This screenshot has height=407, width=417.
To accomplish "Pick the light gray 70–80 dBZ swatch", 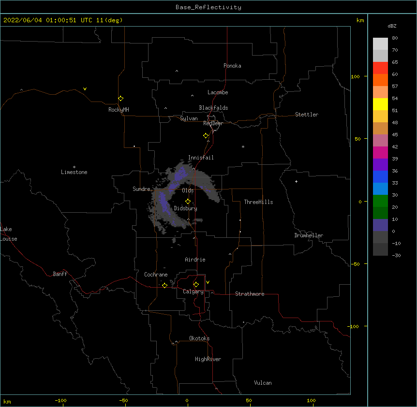I will [x=380, y=44].
